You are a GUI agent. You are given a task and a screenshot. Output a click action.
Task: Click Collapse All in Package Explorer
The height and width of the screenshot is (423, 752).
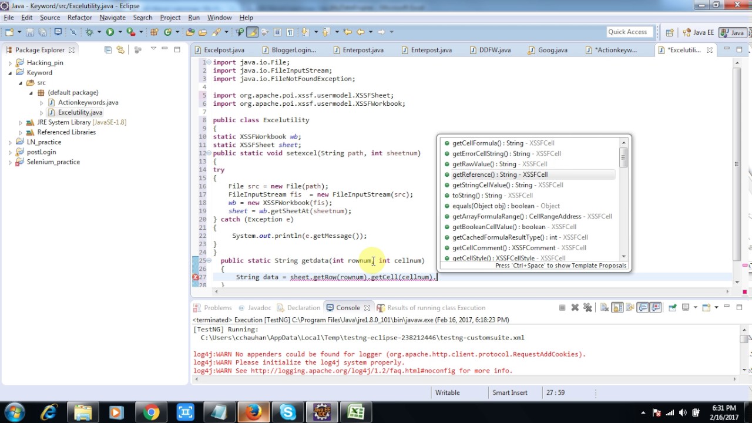tap(108, 50)
